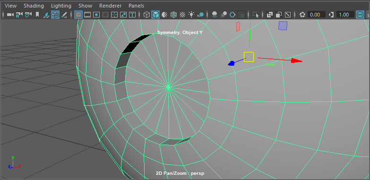370x180 pixels.
Task: Enable the Resolution Gate icon
Action: pos(96,15)
